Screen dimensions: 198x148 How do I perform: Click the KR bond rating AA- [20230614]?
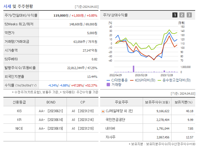51,120
